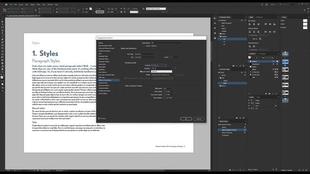Select the Zoom tool in the toolbox

click(x=2, y=72)
